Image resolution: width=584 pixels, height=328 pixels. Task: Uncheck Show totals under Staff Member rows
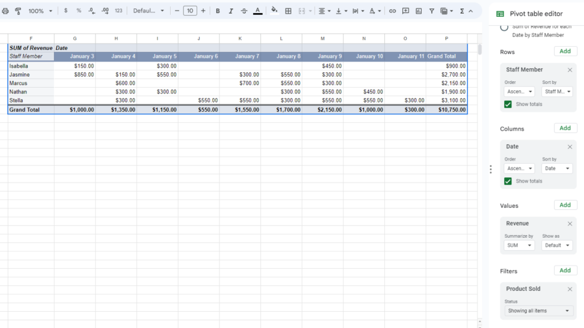click(x=508, y=104)
